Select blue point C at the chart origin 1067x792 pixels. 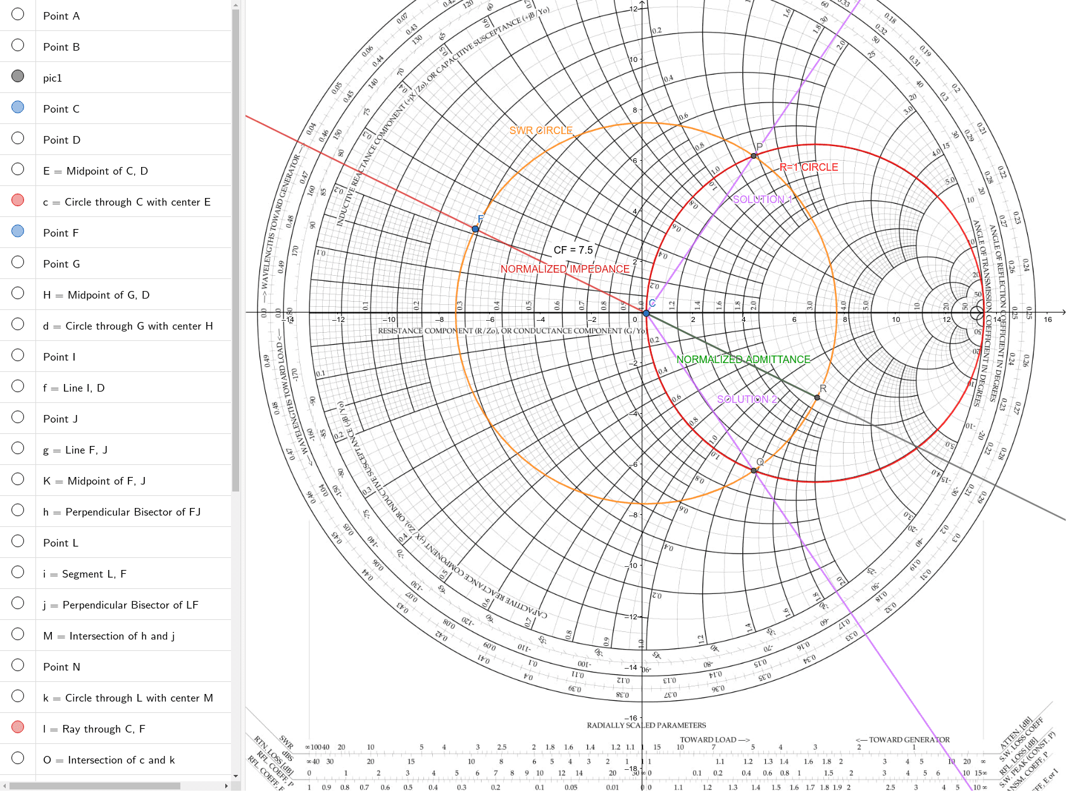pyautogui.click(x=646, y=313)
